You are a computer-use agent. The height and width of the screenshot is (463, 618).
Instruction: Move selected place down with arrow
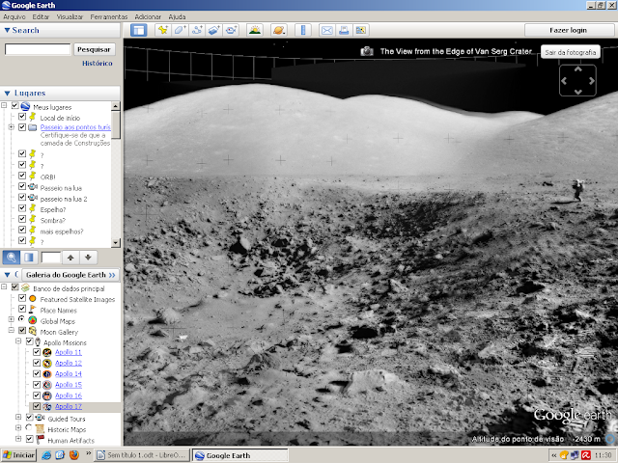[x=88, y=258]
